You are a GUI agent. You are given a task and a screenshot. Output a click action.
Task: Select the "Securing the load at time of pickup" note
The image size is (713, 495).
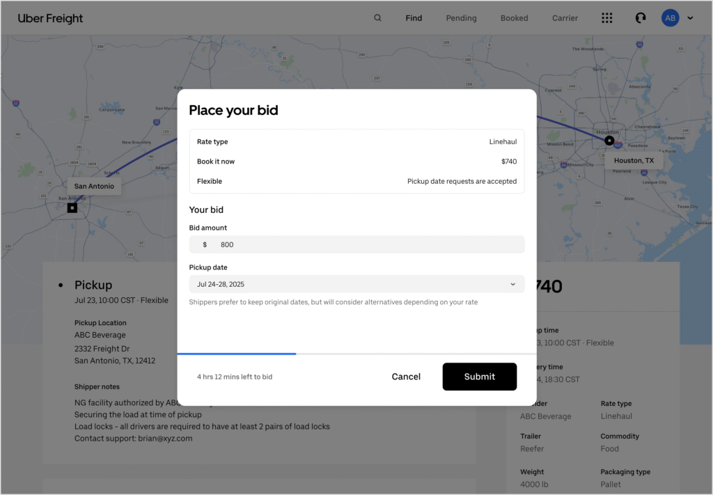pos(138,414)
